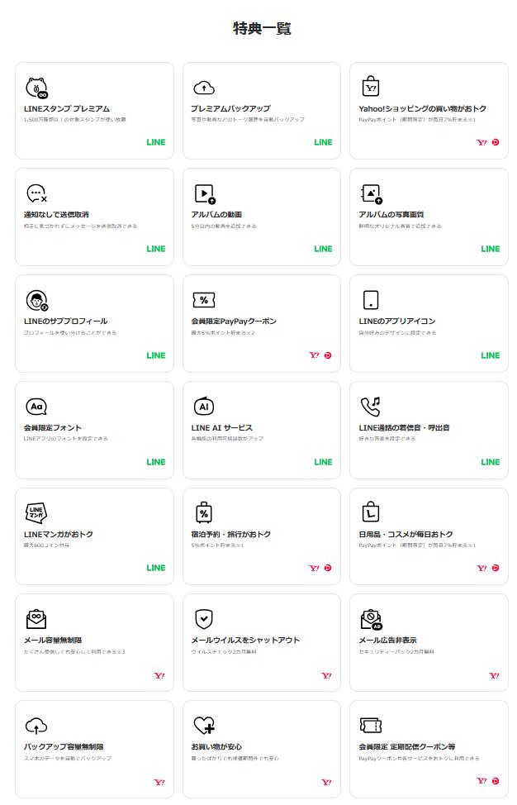The height and width of the screenshot is (805, 517).
Task: Open 通知なしで送信取消 title
Action: (56, 214)
